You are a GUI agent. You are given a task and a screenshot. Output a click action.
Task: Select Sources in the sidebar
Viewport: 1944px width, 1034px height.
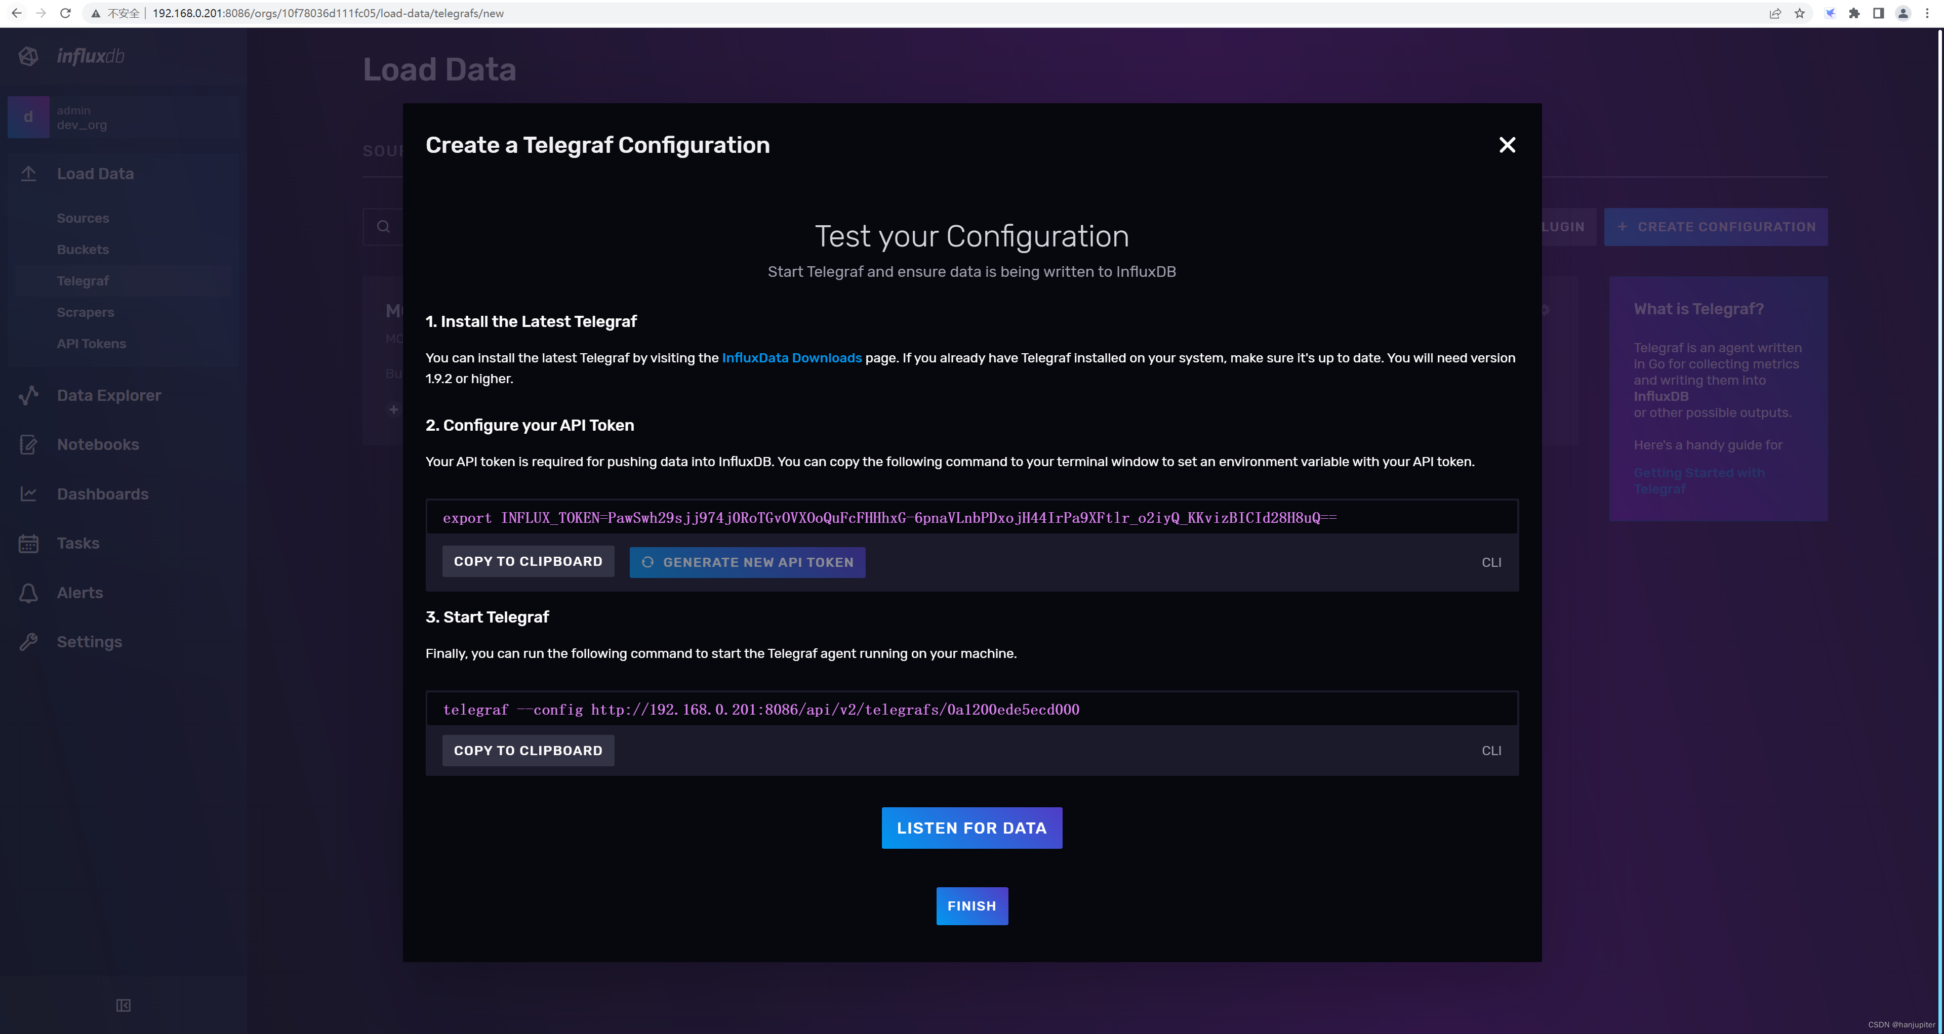pos(83,218)
